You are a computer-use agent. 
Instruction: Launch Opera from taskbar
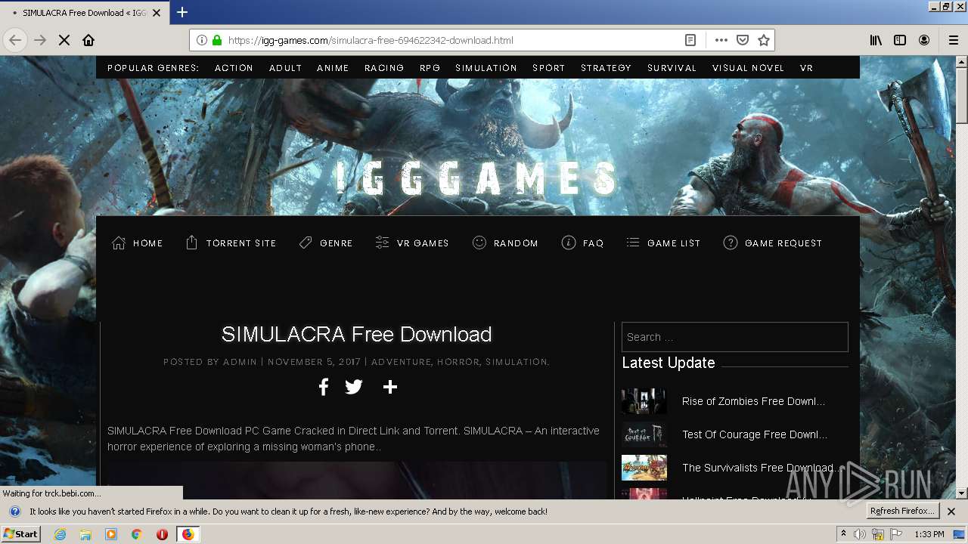tap(162, 534)
